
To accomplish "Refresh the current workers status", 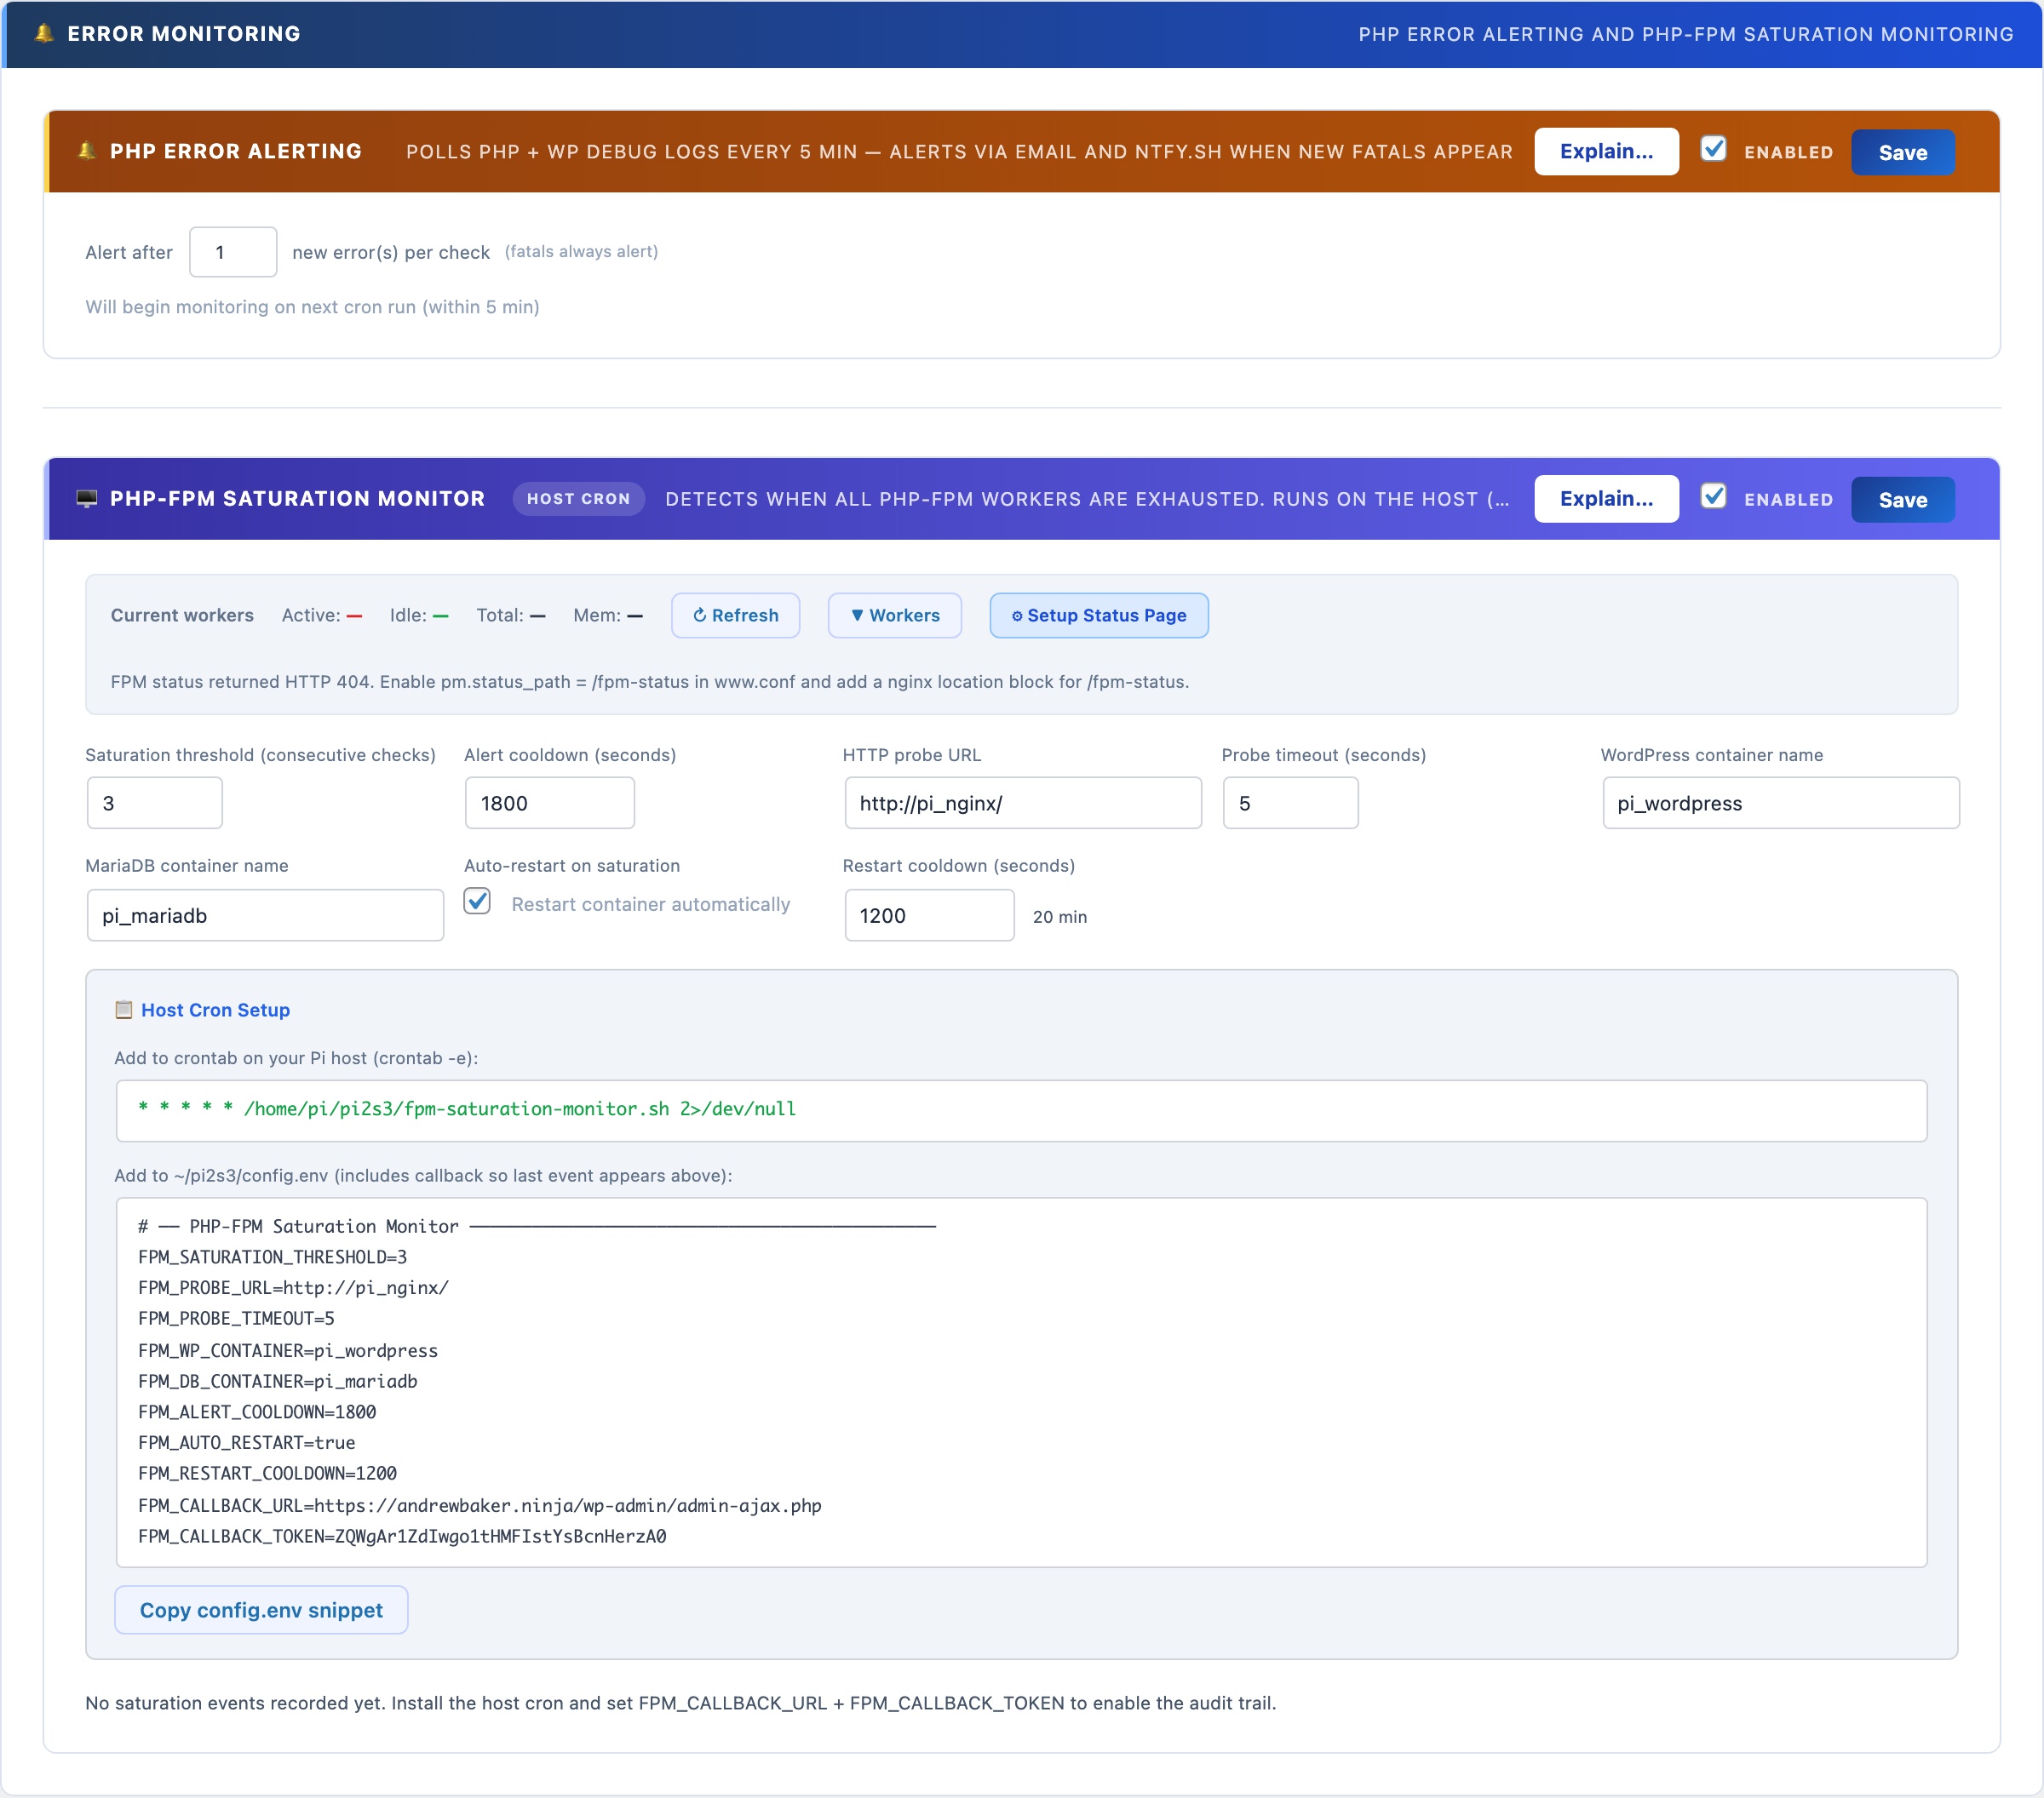I will pos(735,615).
